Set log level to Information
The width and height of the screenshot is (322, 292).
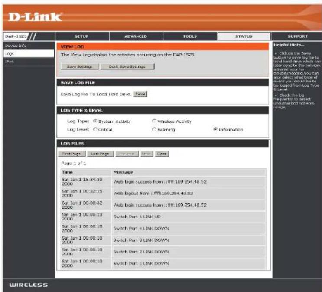215,129
